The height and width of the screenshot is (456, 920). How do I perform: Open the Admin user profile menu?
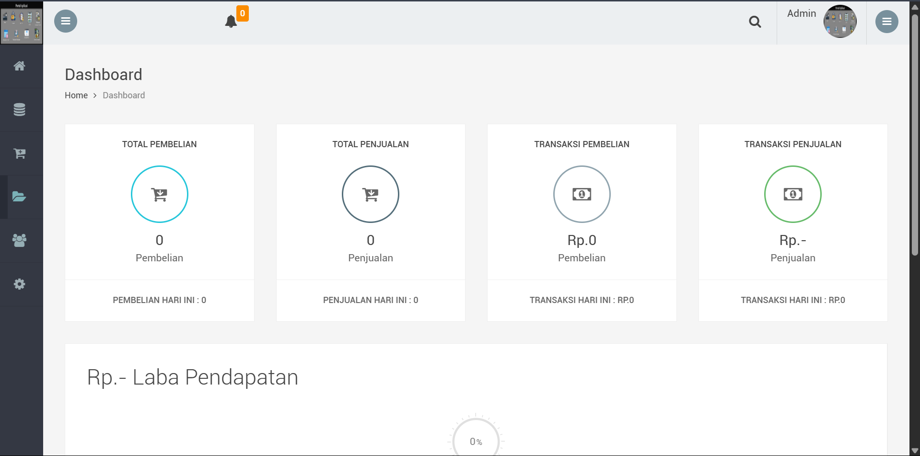coord(821,21)
